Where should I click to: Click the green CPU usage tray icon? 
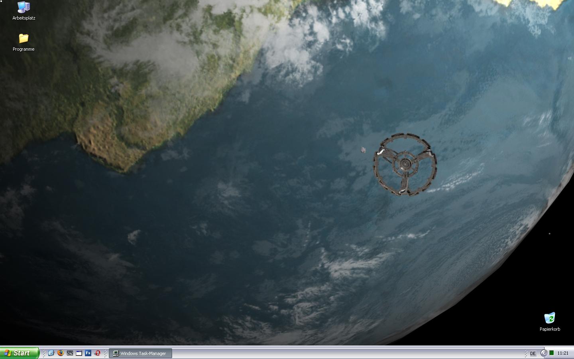click(x=552, y=353)
